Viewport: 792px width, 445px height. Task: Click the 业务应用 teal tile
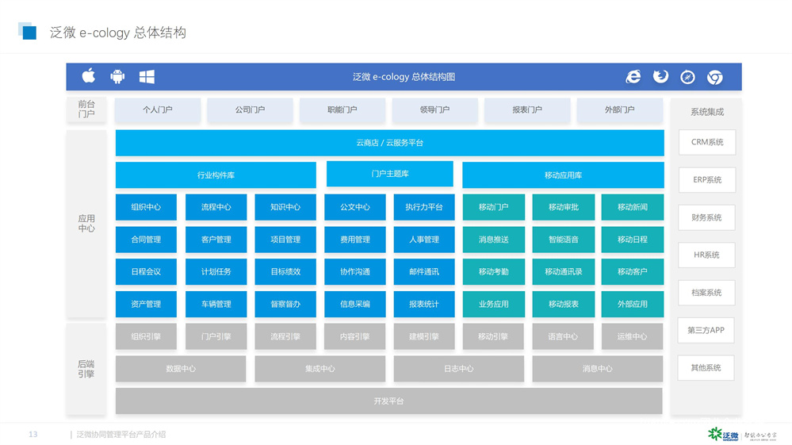[x=493, y=304]
